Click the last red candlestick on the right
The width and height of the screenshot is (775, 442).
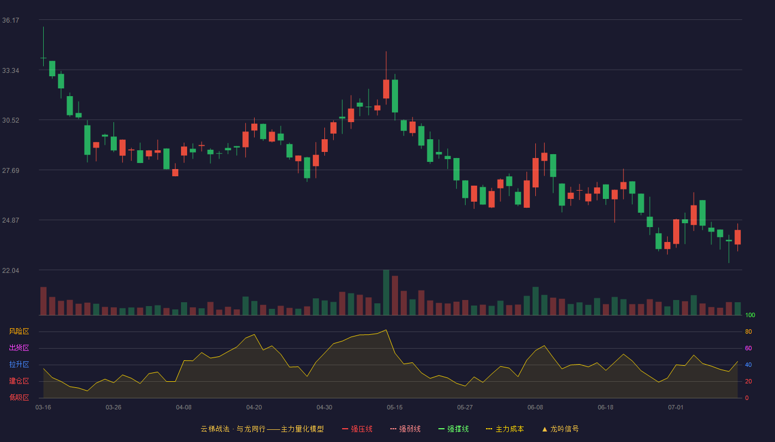coord(737,237)
